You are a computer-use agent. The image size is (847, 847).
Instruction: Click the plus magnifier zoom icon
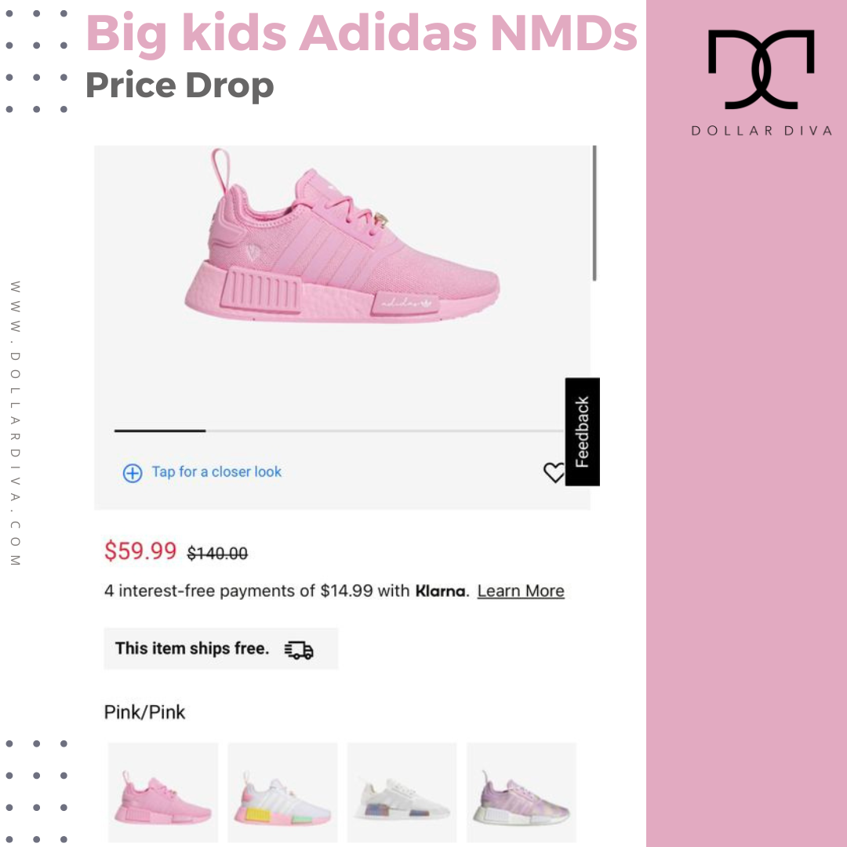click(x=133, y=473)
